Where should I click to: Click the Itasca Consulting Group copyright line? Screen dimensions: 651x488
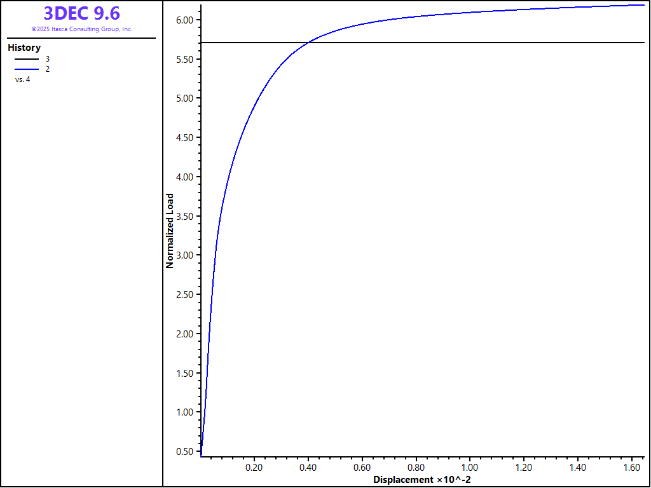click(x=81, y=29)
